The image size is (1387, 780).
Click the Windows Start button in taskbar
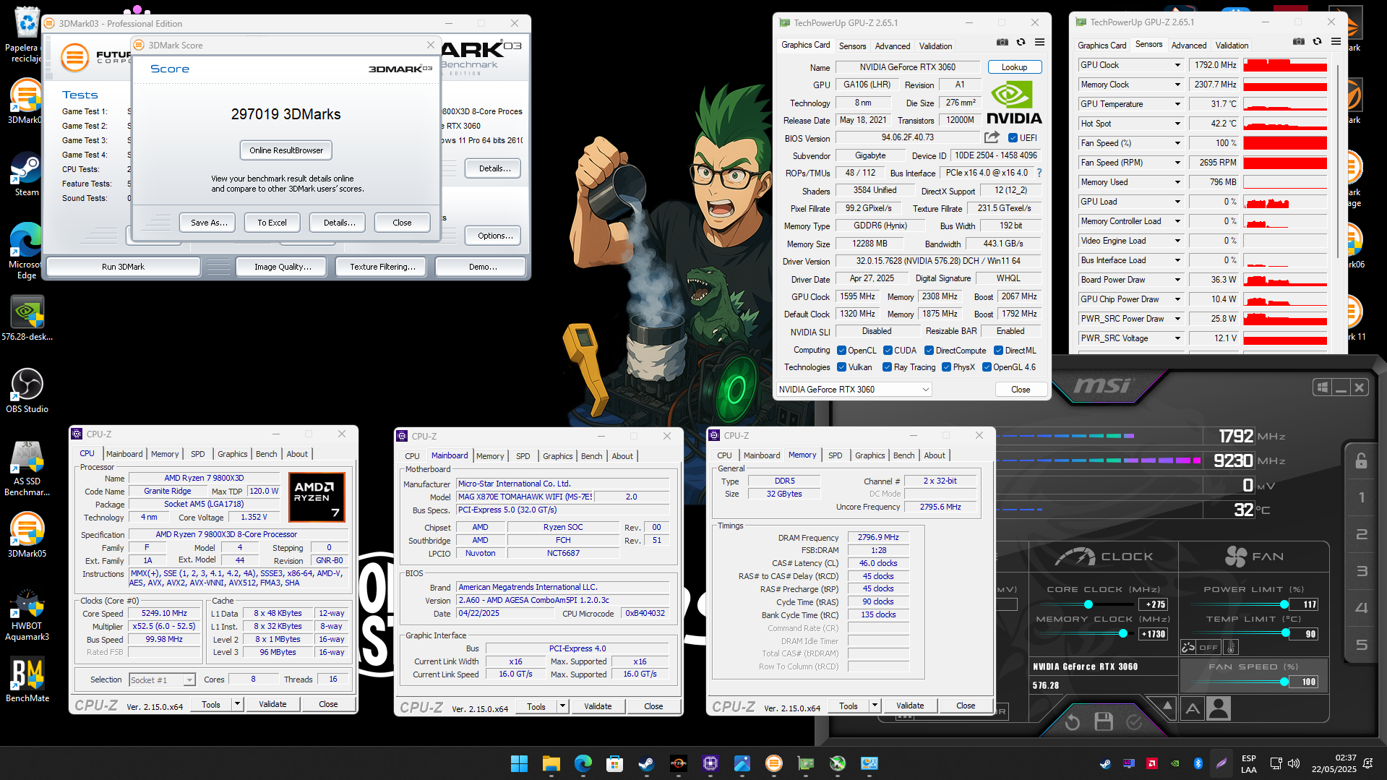pos(519,763)
